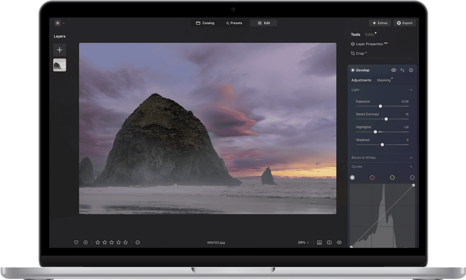
Task: Add a new layer with plus button
Action: (60, 50)
